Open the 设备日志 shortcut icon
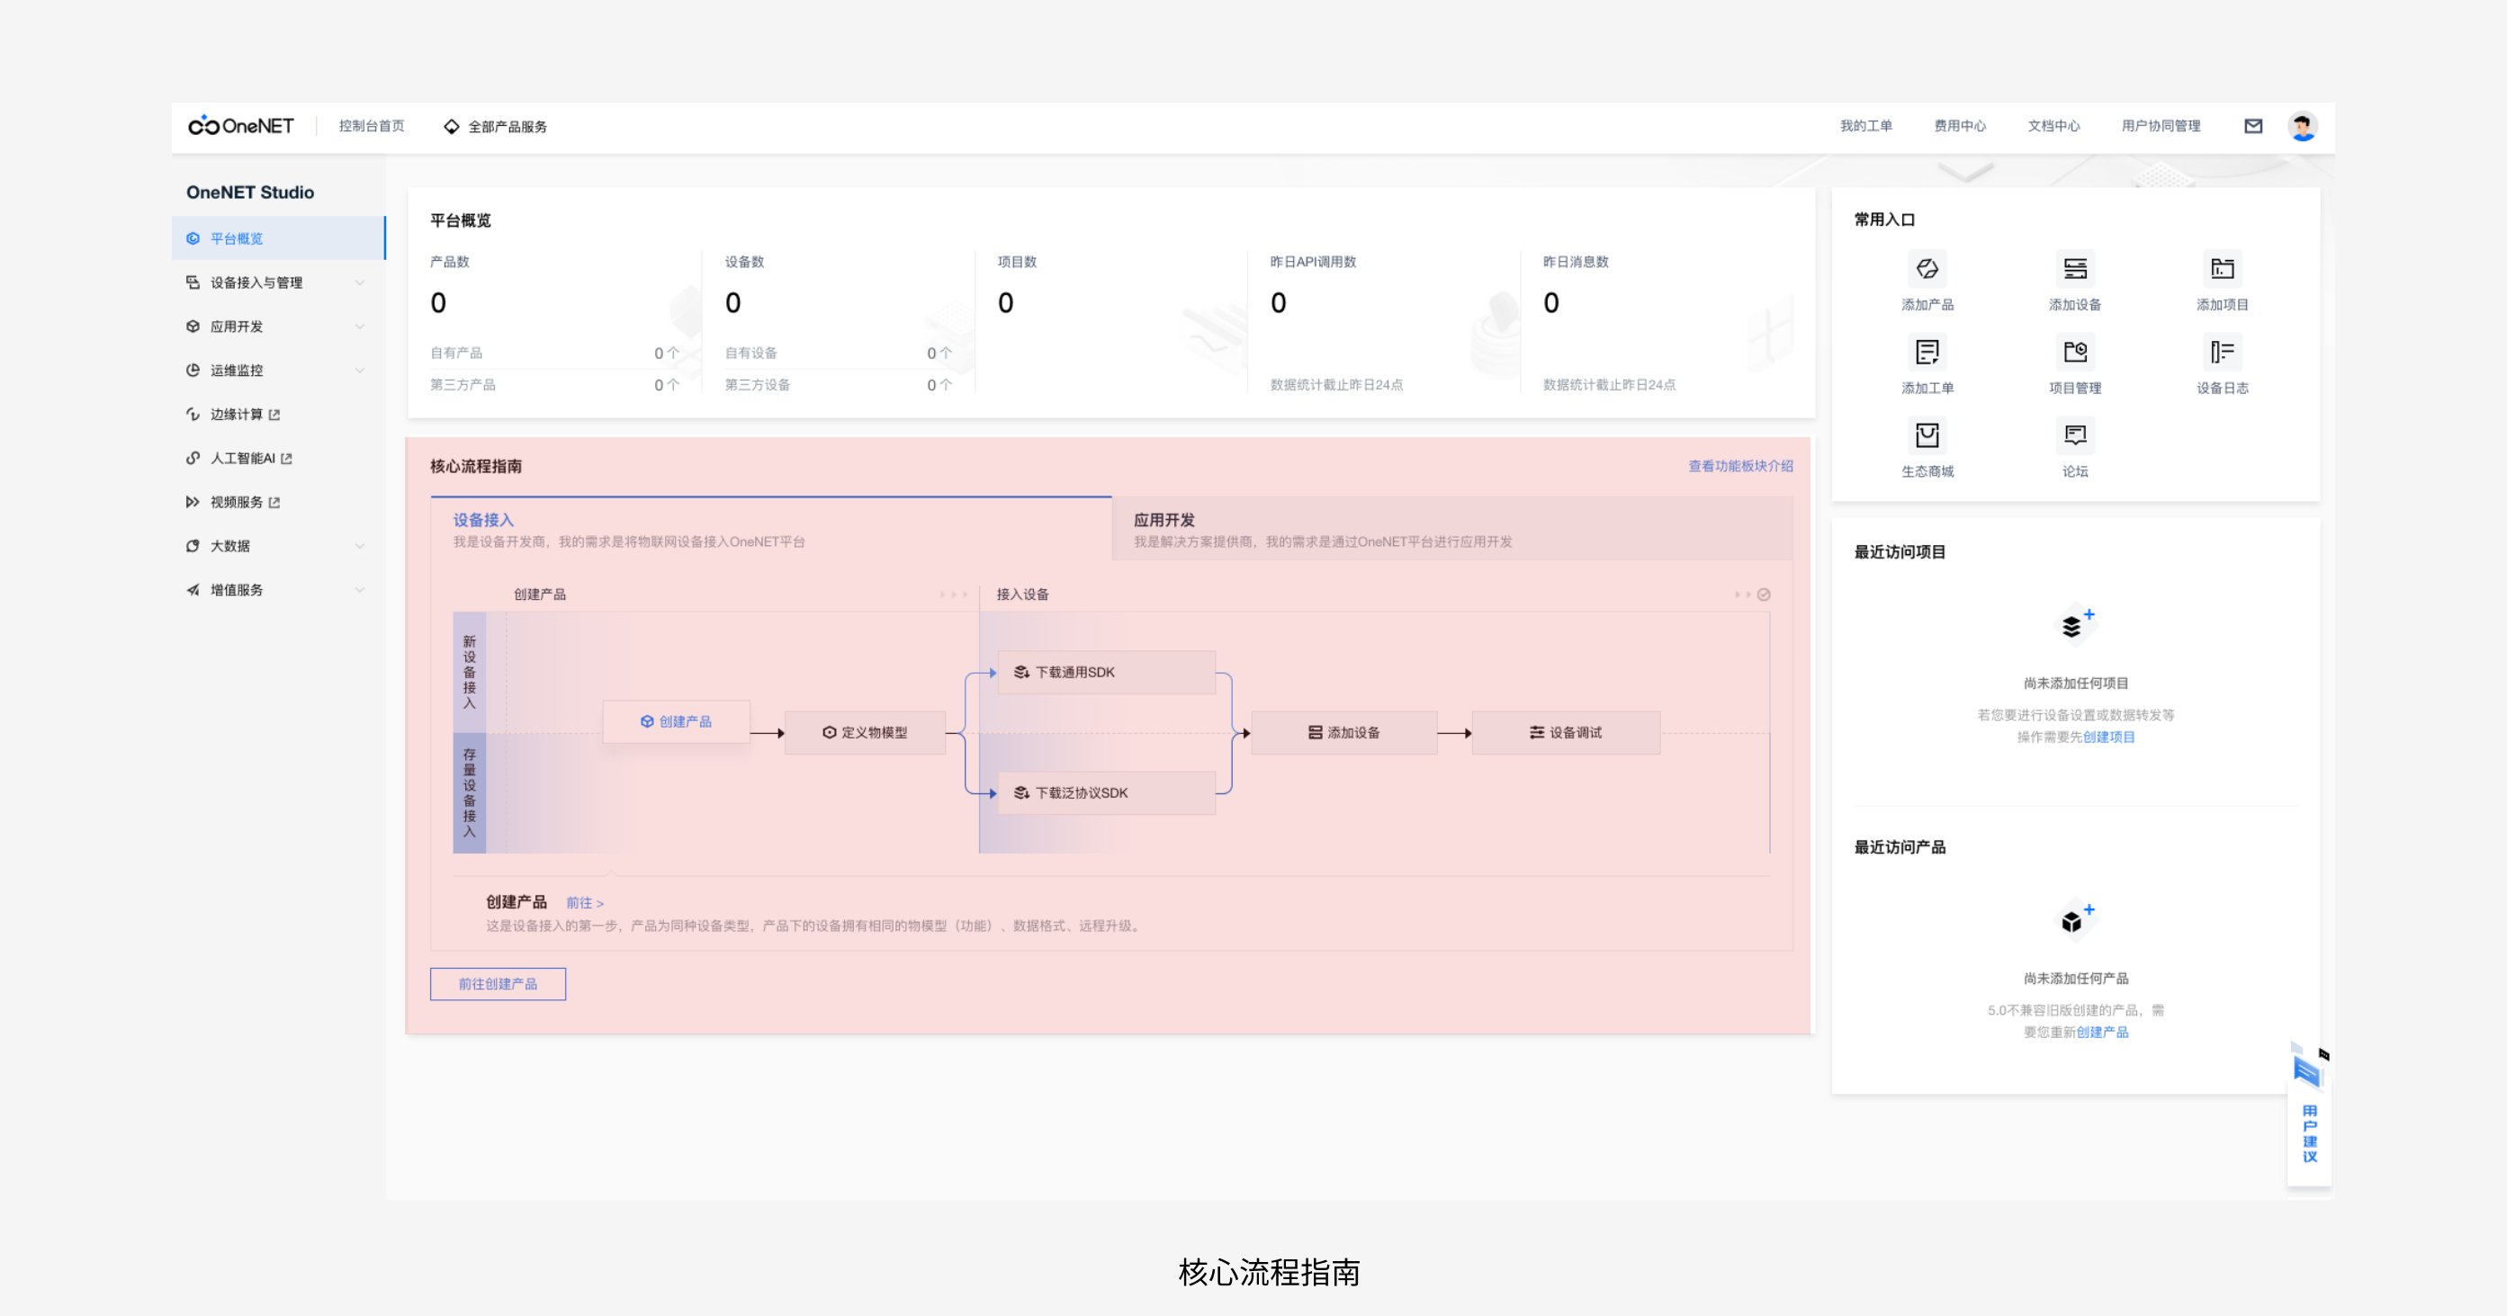 click(x=2222, y=352)
